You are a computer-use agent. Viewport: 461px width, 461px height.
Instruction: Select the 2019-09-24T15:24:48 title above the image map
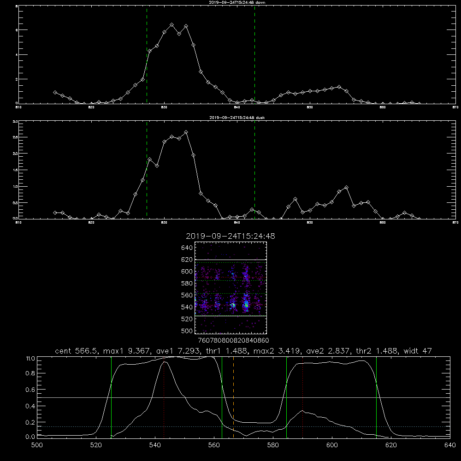coord(230,236)
